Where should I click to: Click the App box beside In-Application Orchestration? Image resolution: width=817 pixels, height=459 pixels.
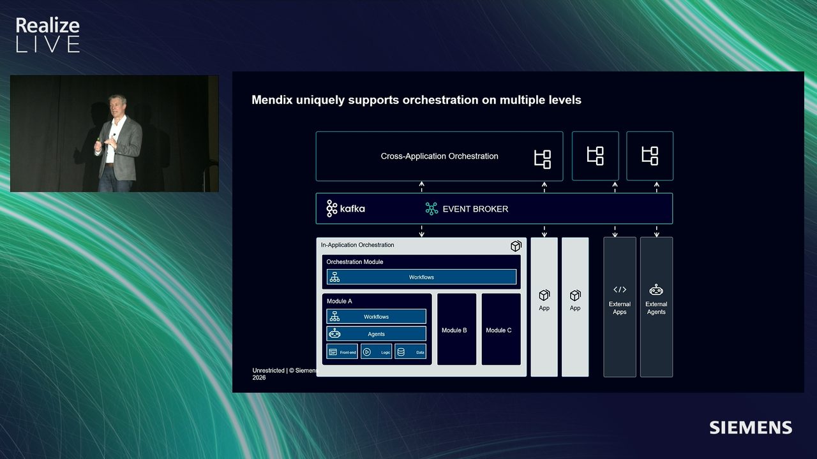click(x=544, y=307)
